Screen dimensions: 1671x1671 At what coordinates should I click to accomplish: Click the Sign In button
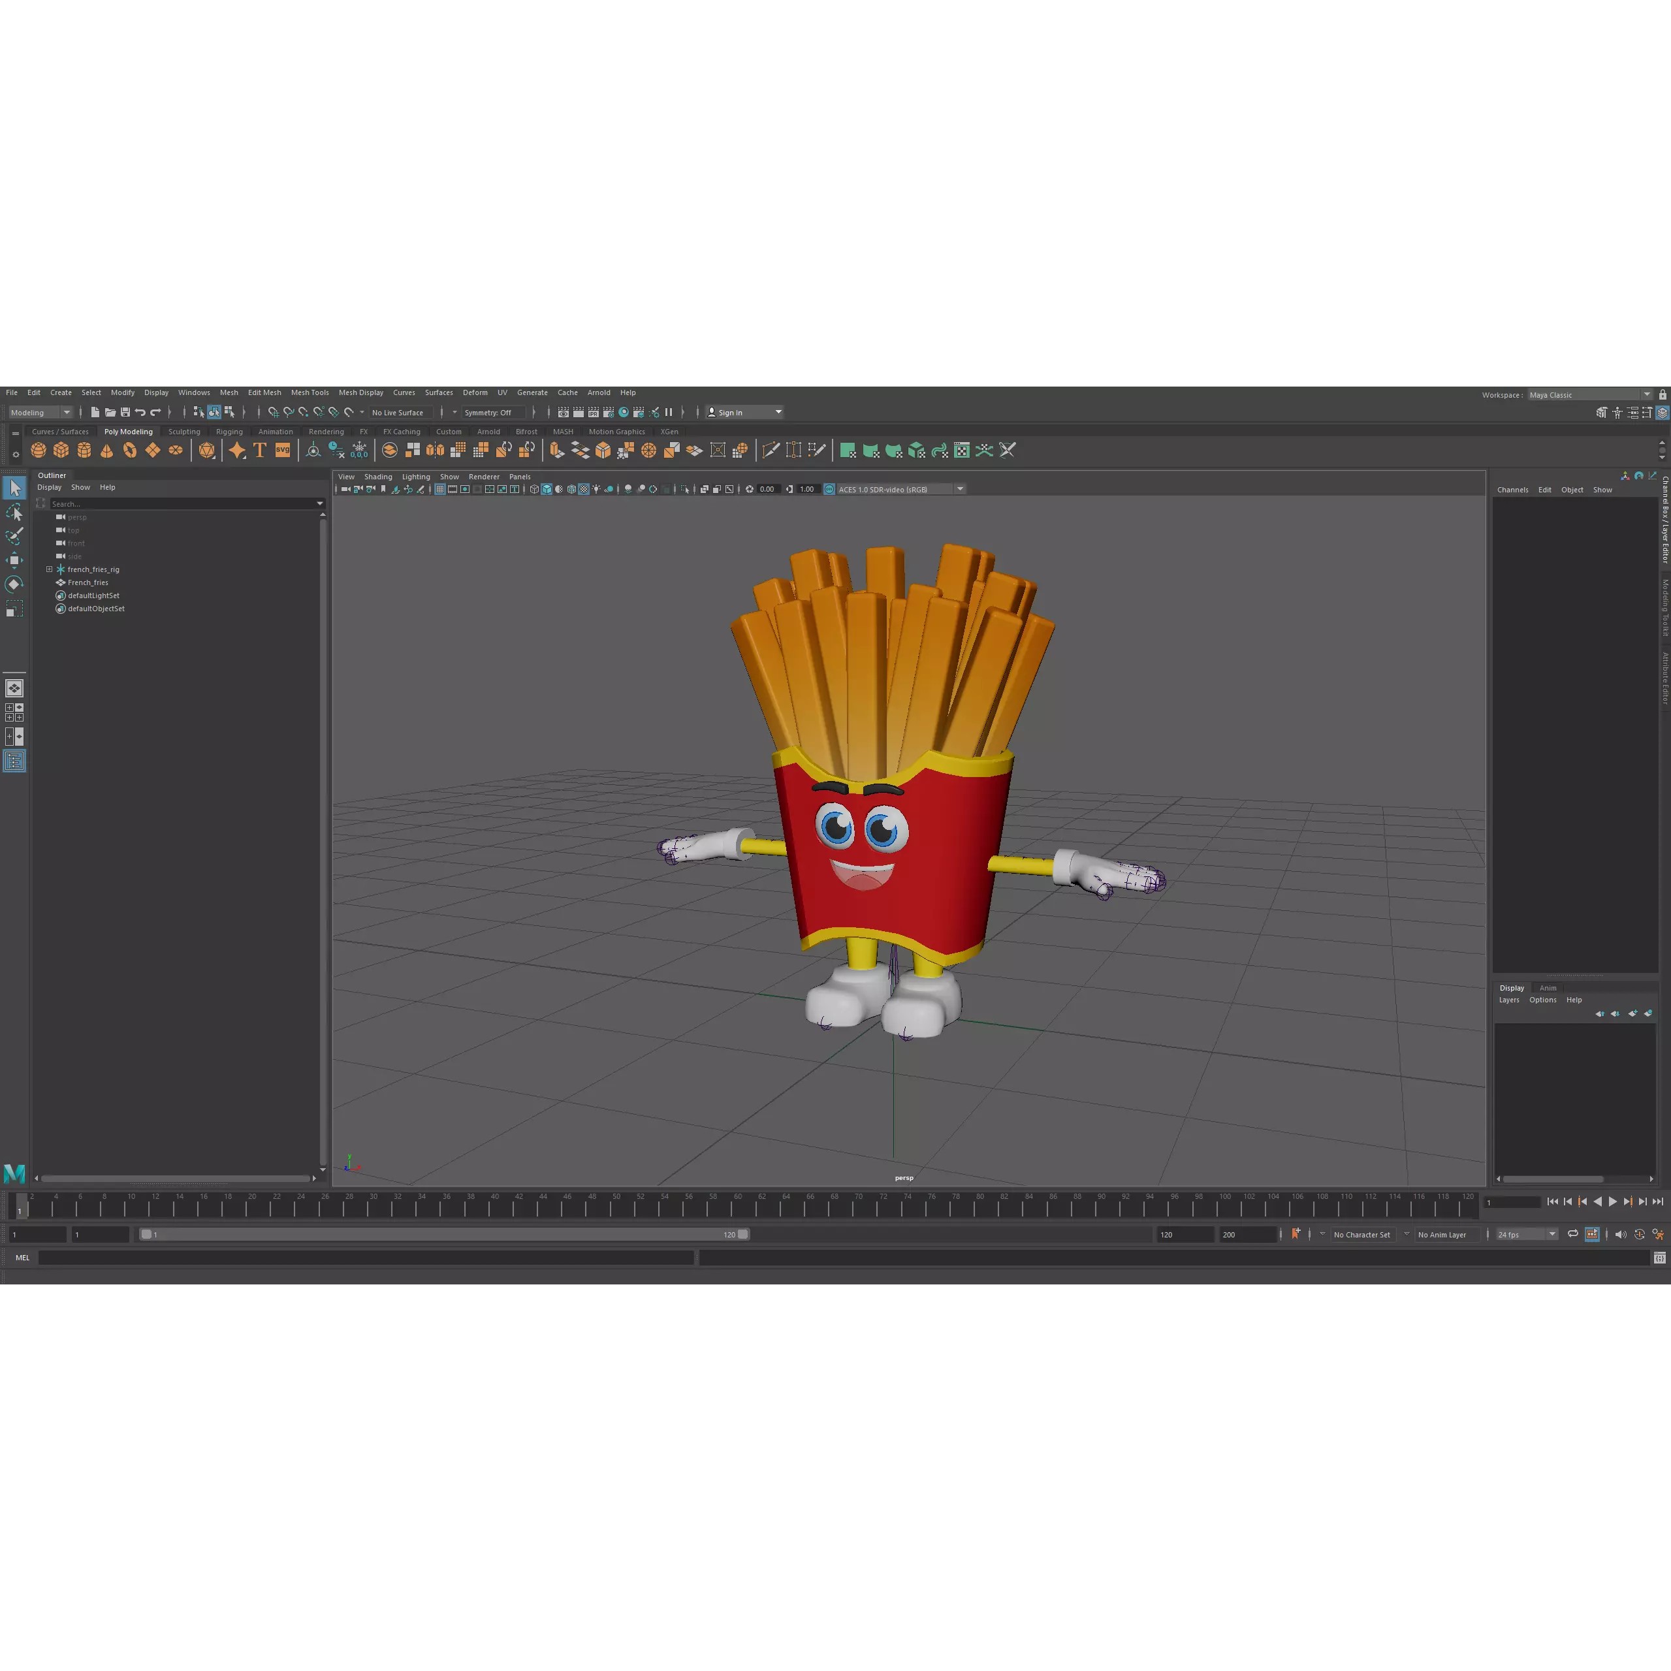739,413
